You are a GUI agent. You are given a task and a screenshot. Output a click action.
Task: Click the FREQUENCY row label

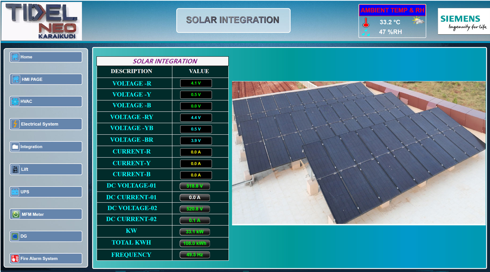[131, 255]
